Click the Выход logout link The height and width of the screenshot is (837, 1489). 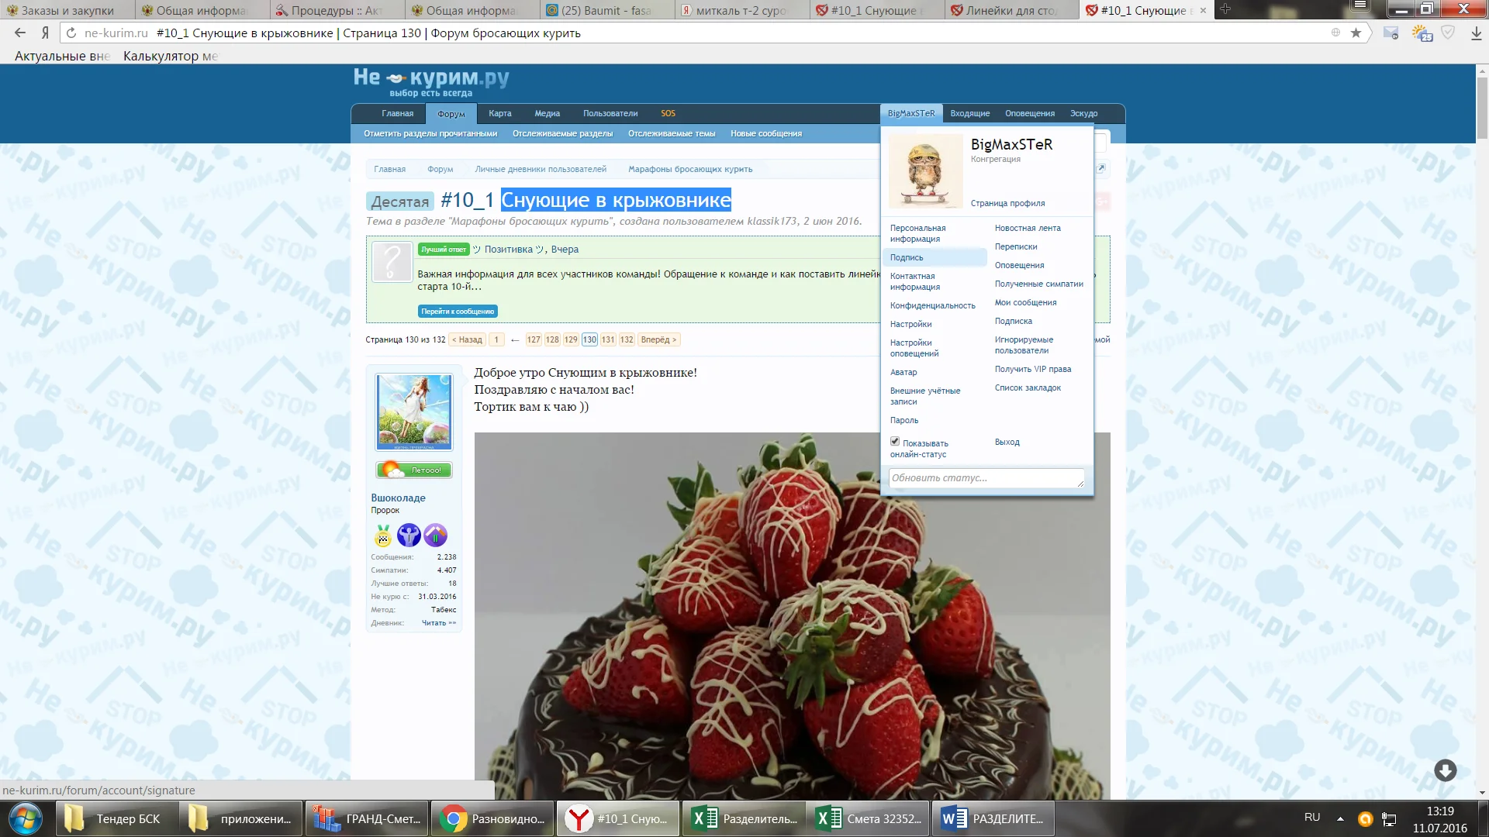click(1007, 442)
